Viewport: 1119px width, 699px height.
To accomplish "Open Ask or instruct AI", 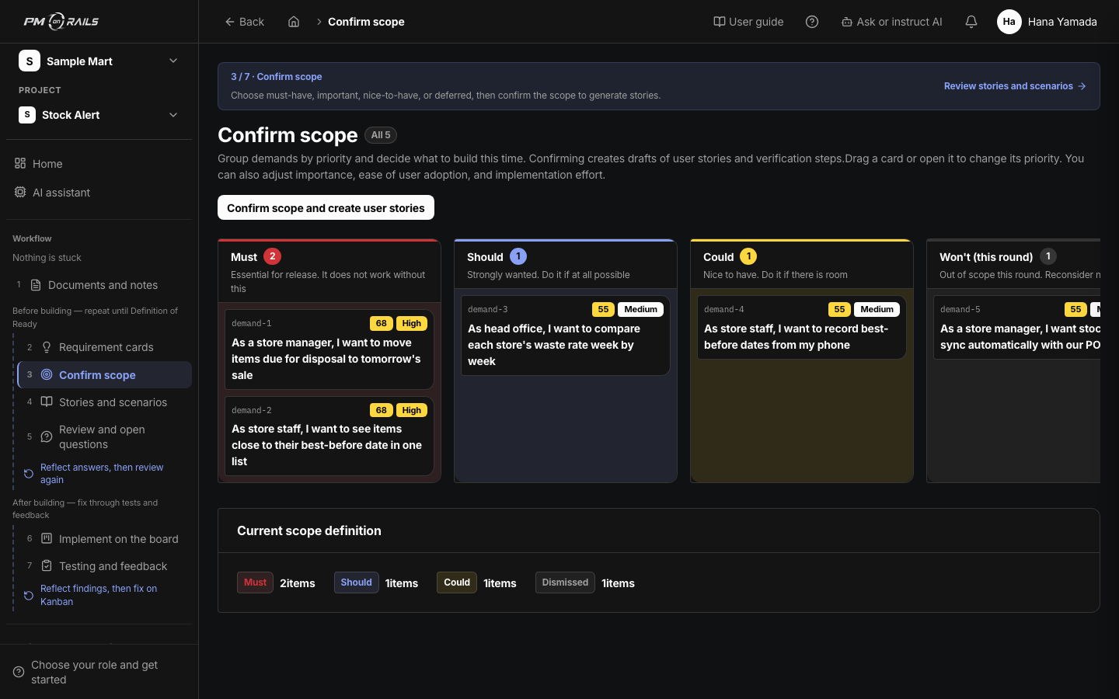I will [891, 22].
